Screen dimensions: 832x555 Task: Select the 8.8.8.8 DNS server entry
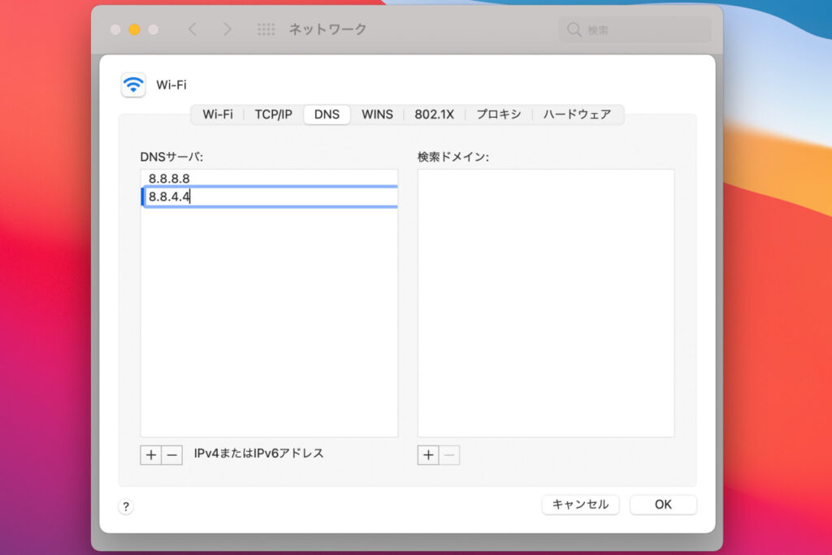tap(269, 178)
